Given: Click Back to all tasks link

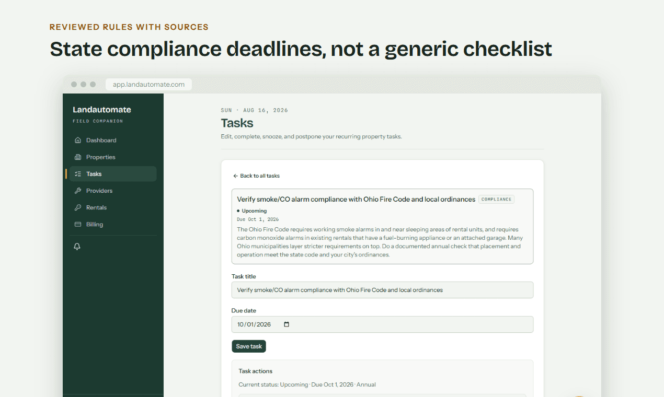Looking at the screenshot, I should click(256, 176).
